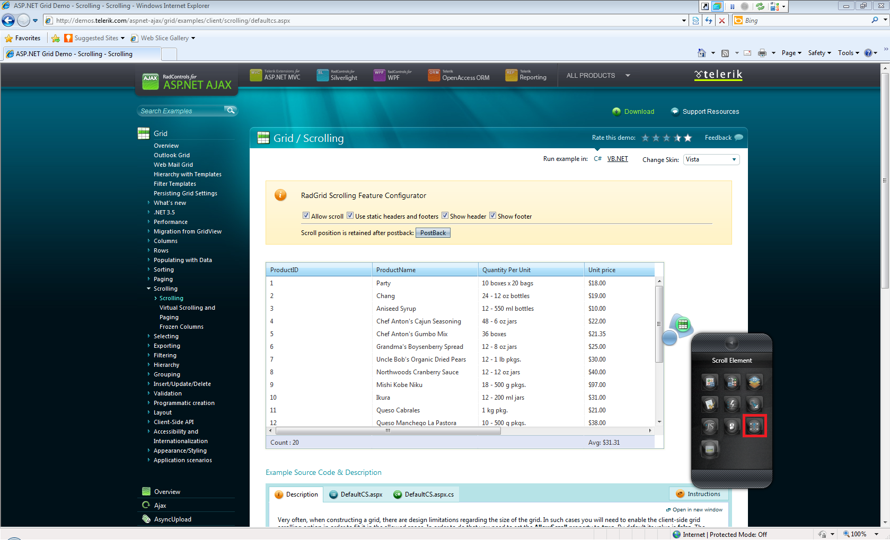This screenshot has height=540, width=890.
Task: Click the Compatibility View icon
Action: (696, 21)
